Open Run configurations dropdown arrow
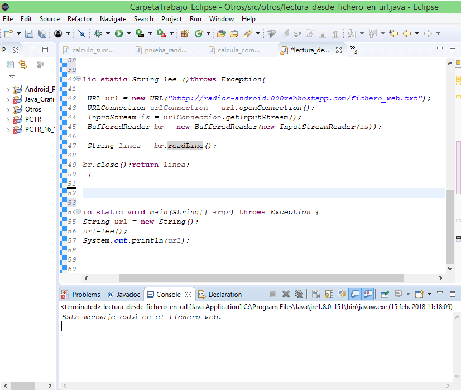 [129, 33]
